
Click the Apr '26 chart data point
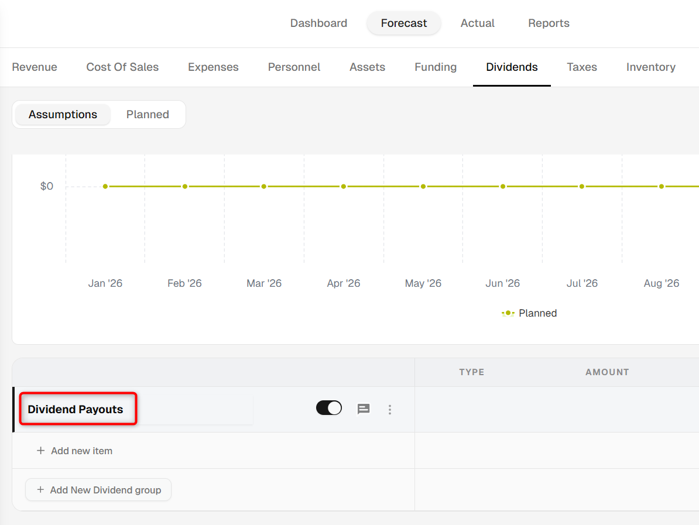pyautogui.click(x=344, y=186)
